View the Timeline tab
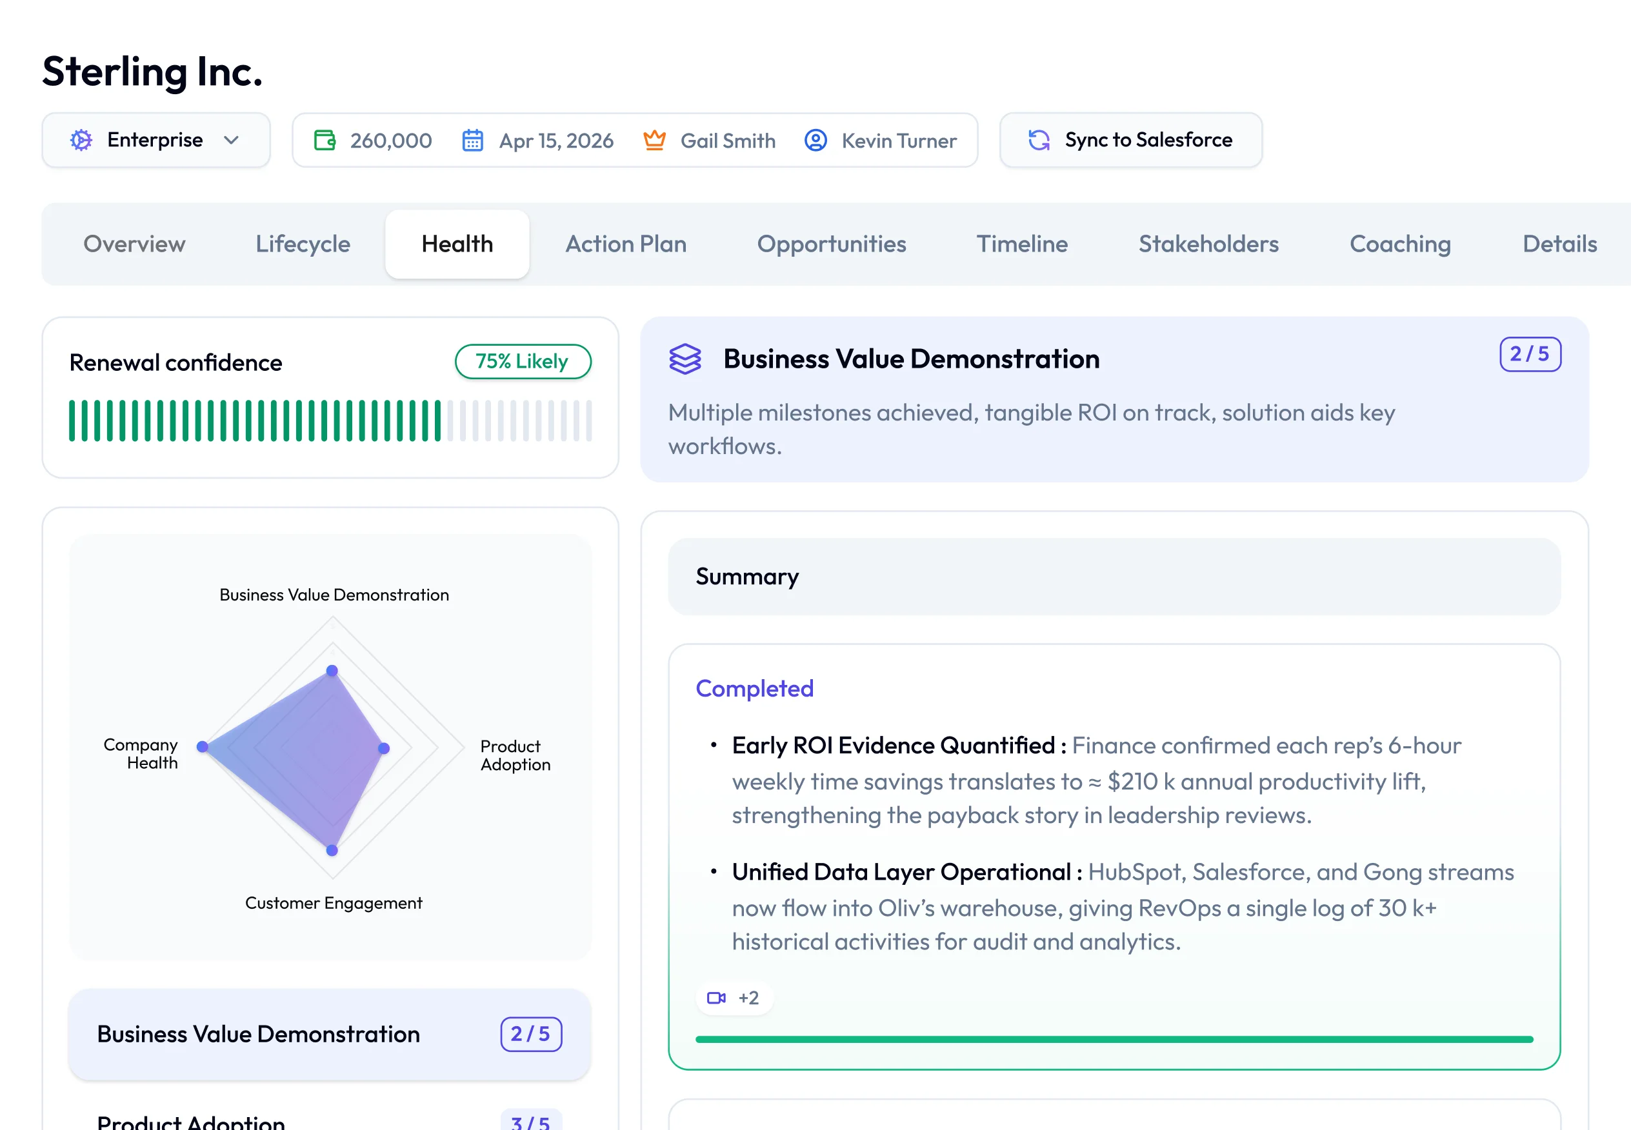The image size is (1631, 1130). coord(1023,244)
